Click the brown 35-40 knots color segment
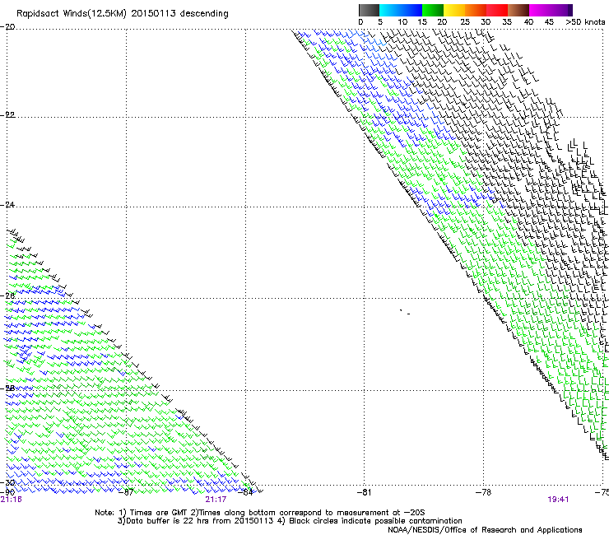Screen dimensions: 609x535 518,10
